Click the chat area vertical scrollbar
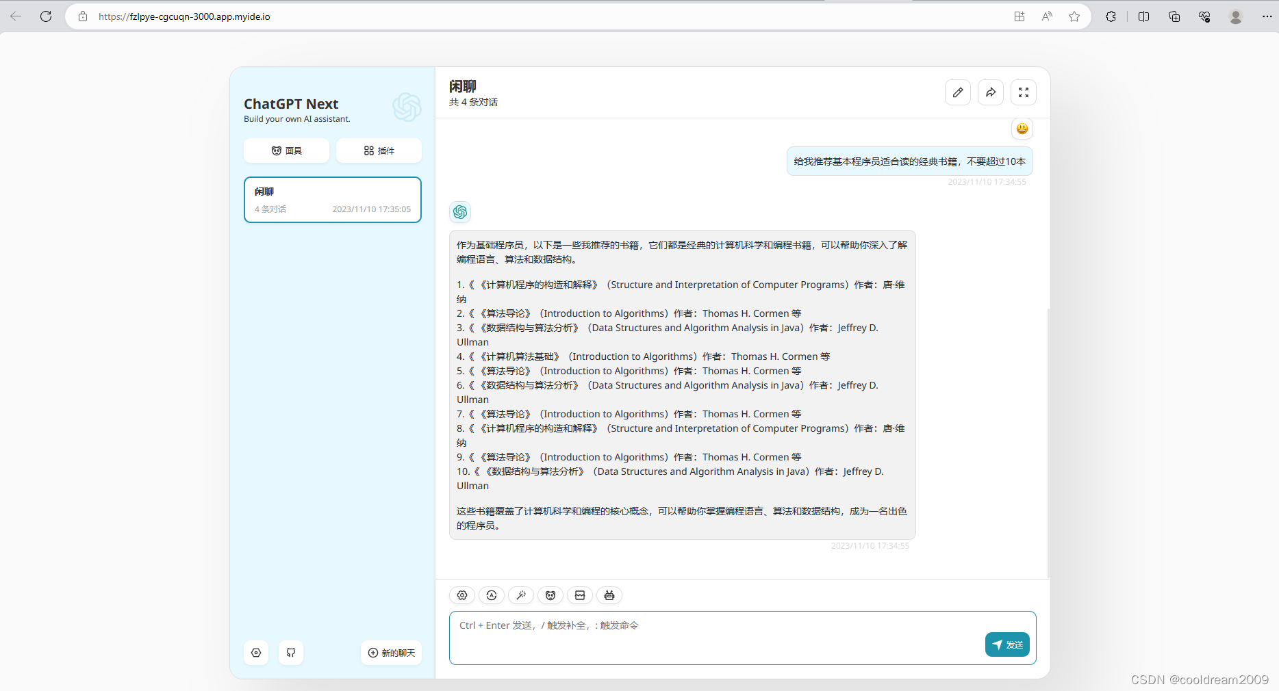The width and height of the screenshot is (1279, 691). pyautogui.click(x=1048, y=443)
